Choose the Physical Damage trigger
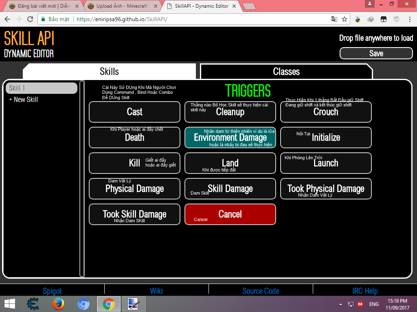Image resolution: width=417 pixels, height=312 pixels. click(134, 188)
